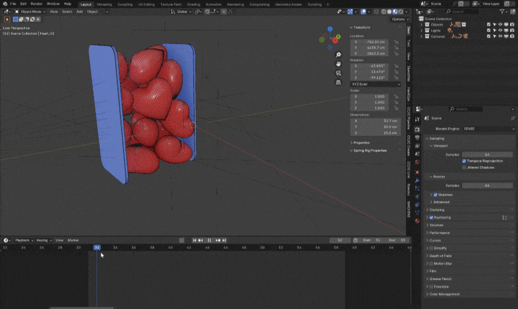
Task: Switch to orthographic view with grid icon
Action: tap(339, 83)
